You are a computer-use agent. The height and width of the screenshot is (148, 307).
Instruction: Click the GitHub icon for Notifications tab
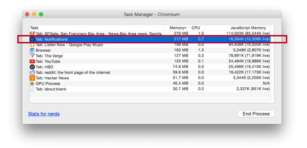(x=32, y=39)
